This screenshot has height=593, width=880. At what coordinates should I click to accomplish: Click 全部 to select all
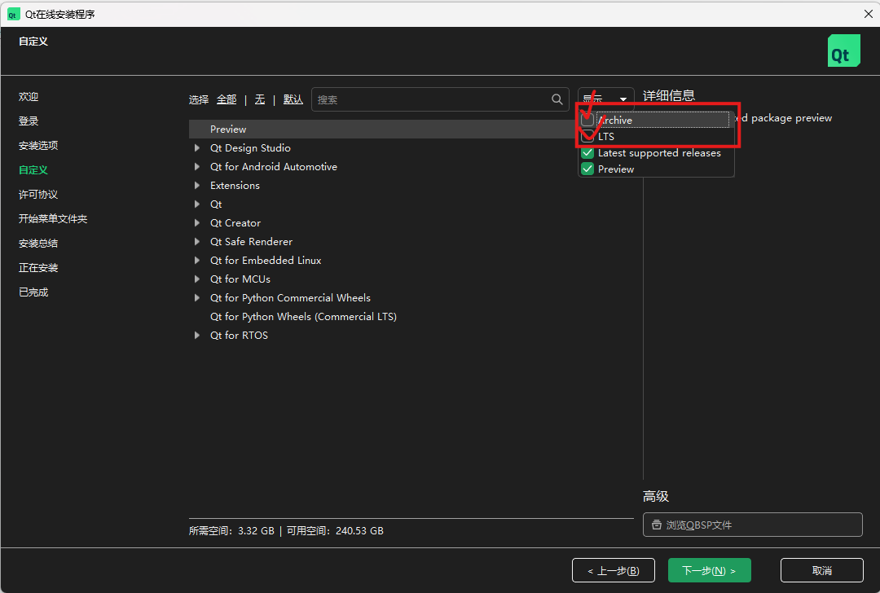(x=227, y=99)
